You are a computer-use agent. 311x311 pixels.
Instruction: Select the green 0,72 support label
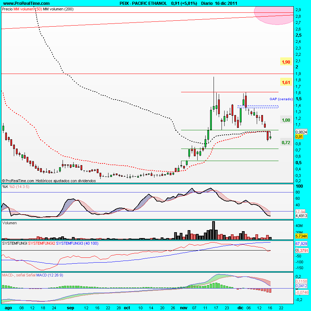286,142
